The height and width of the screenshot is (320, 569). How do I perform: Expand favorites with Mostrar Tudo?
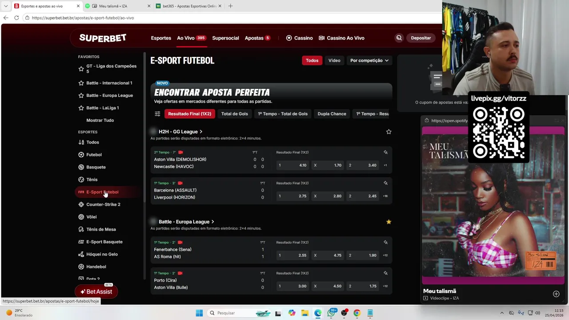click(100, 120)
